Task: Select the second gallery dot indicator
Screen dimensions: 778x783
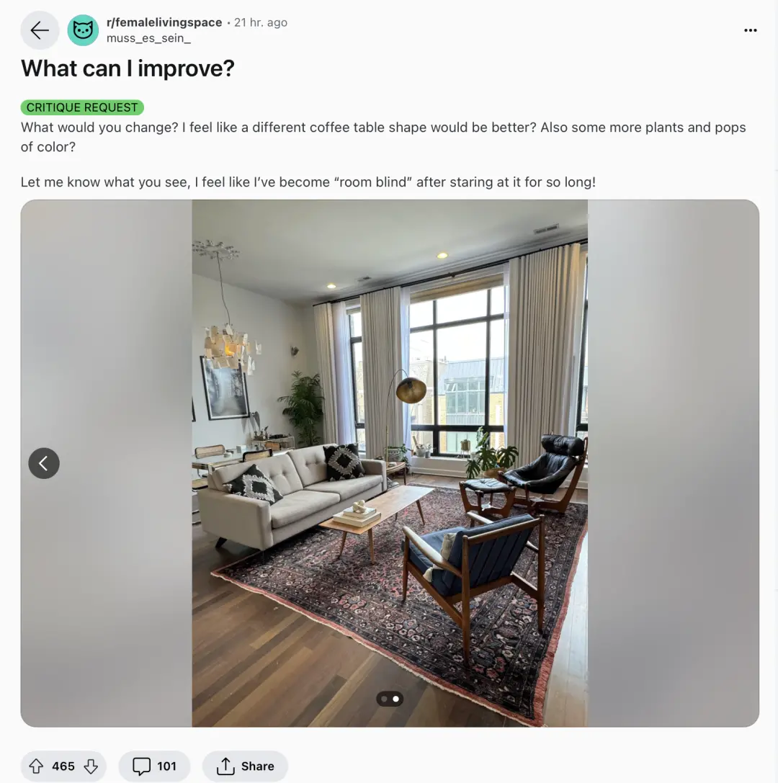Action: coord(395,699)
